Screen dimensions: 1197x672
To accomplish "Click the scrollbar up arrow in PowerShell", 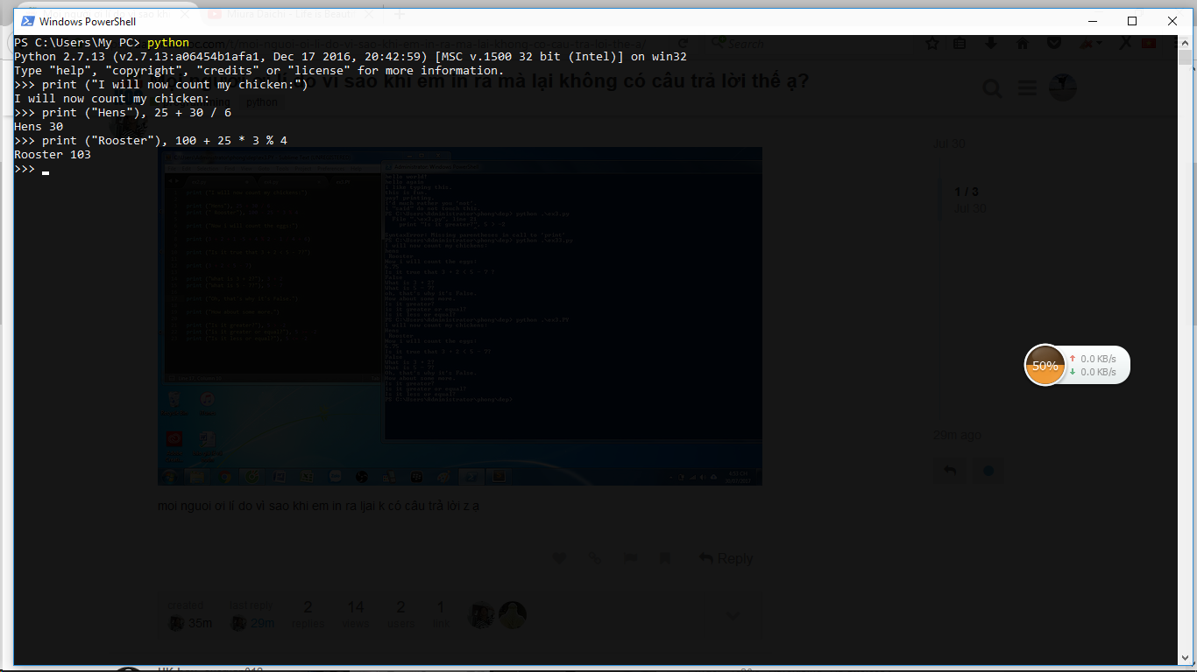I will coord(1185,42).
